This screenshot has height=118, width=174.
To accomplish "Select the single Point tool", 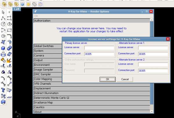I will click(x=9, y=12).
